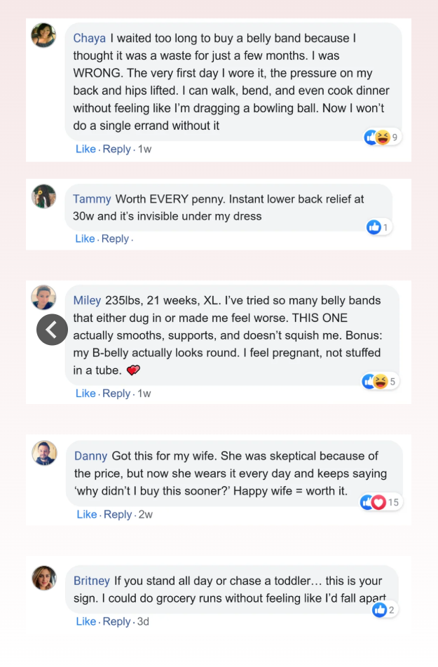Click the thumbs-up reaction on Tammy's comment

coord(374,227)
